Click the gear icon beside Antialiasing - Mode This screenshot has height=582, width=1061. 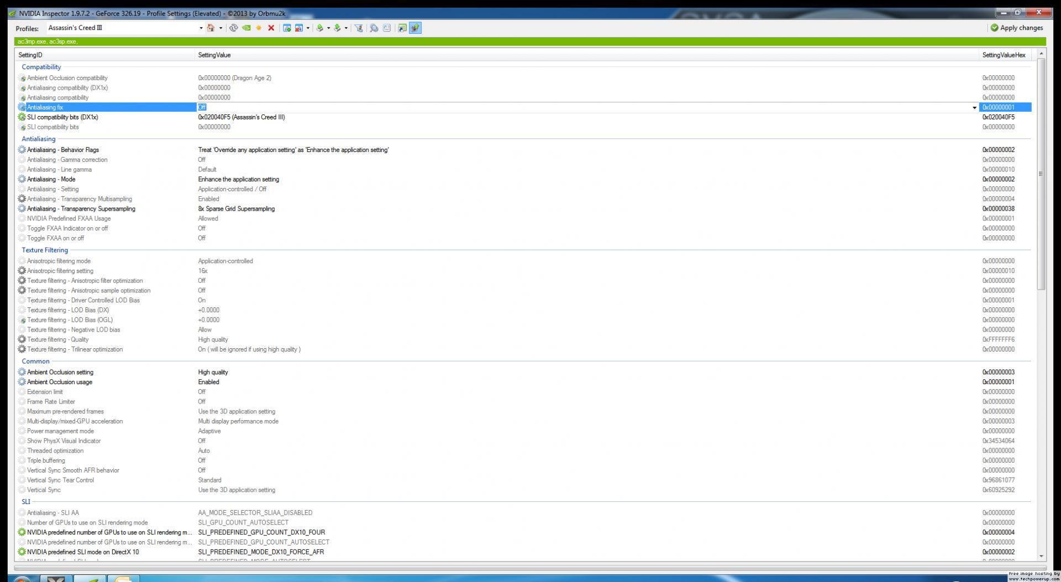click(x=22, y=179)
